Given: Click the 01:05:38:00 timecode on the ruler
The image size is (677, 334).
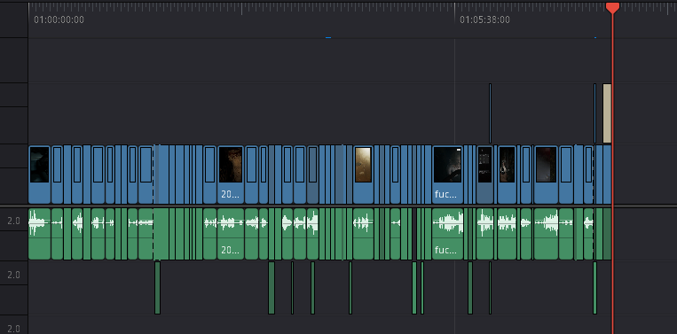Looking at the screenshot, I should pos(484,19).
